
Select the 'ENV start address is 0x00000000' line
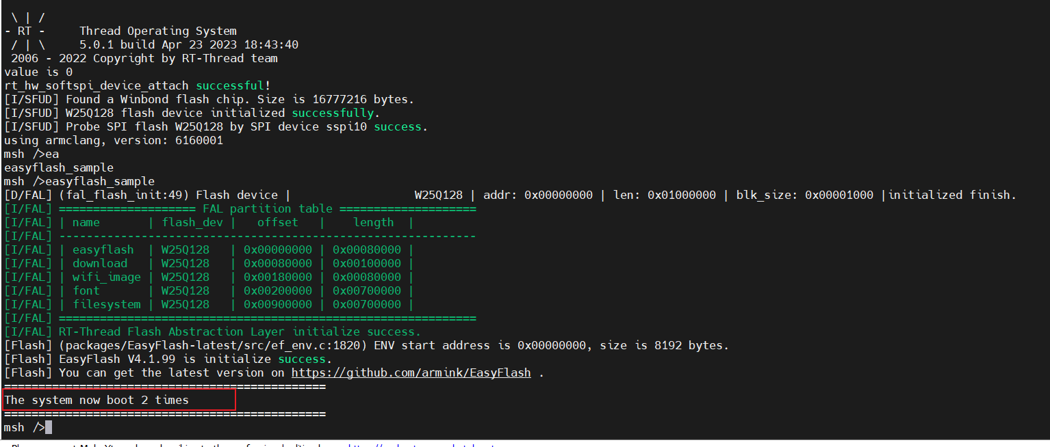[367, 346]
